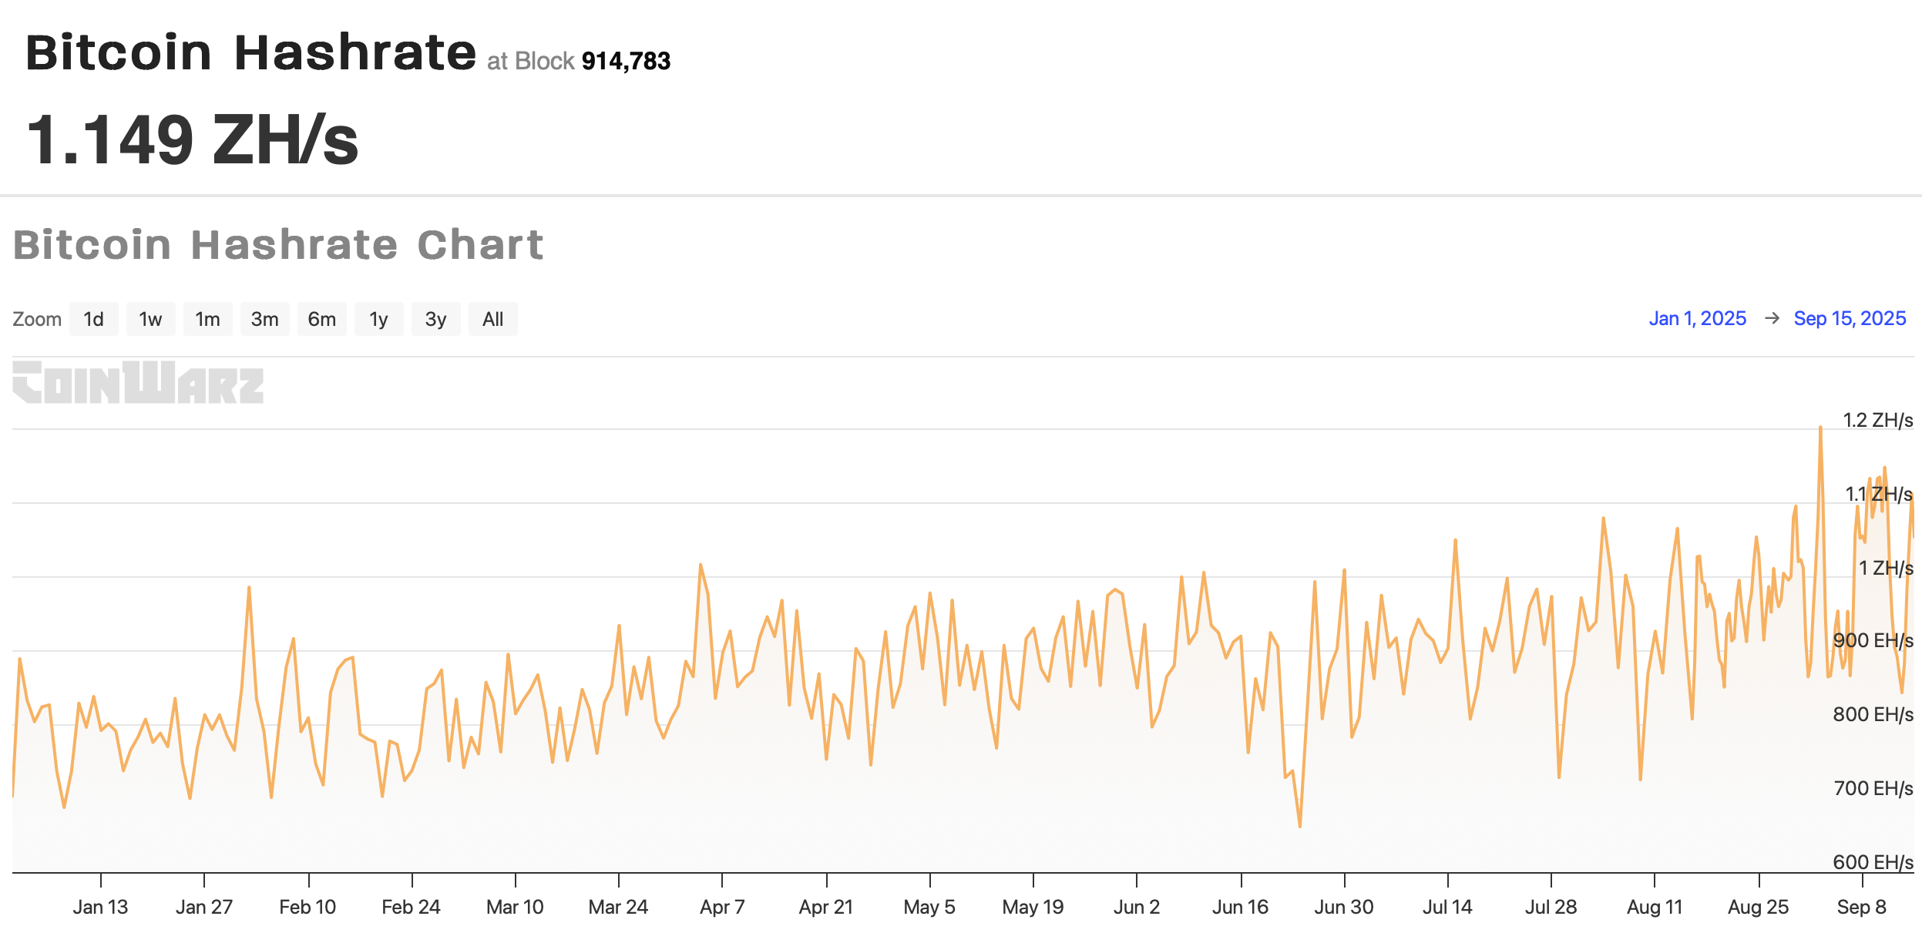Click the 700 EH/s axis label

pyautogui.click(x=1873, y=788)
